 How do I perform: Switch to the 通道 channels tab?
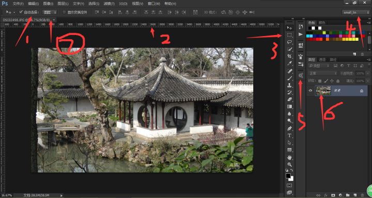point(322,59)
